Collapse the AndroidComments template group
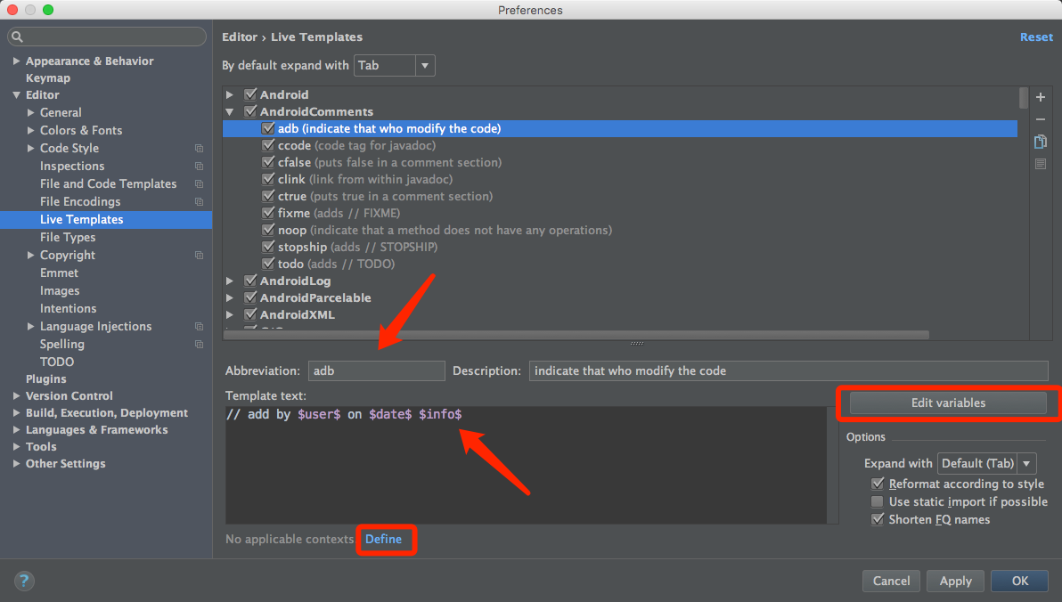This screenshot has height=602, width=1062. point(230,111)
